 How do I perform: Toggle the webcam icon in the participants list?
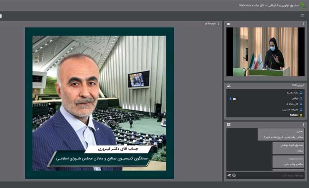235,98
